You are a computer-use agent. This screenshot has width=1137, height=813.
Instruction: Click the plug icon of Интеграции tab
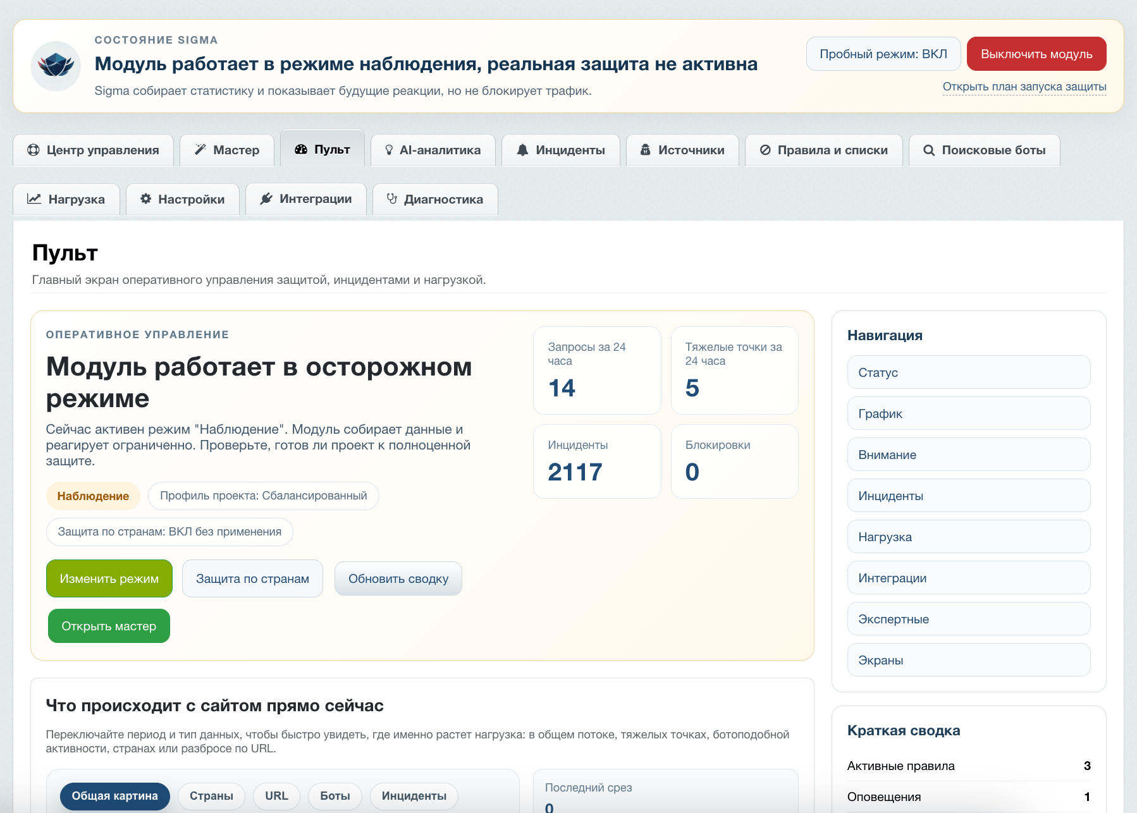266,199
